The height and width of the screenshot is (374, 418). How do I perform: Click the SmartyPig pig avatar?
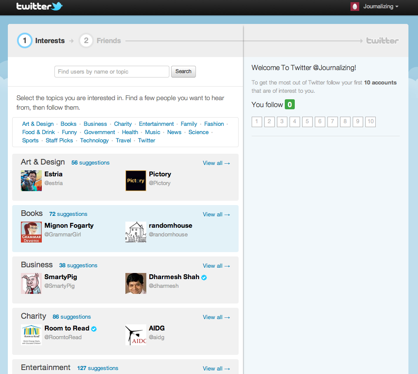point(31,283)
